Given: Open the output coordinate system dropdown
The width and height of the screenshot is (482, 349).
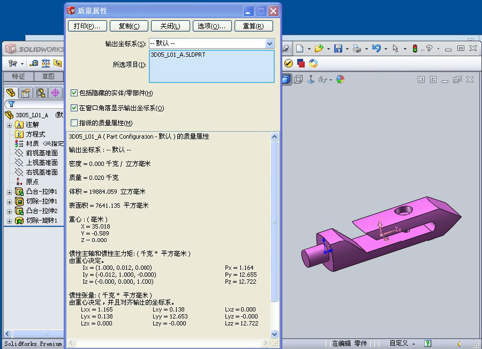Looking at the screenshot, I should click(269, 43).
